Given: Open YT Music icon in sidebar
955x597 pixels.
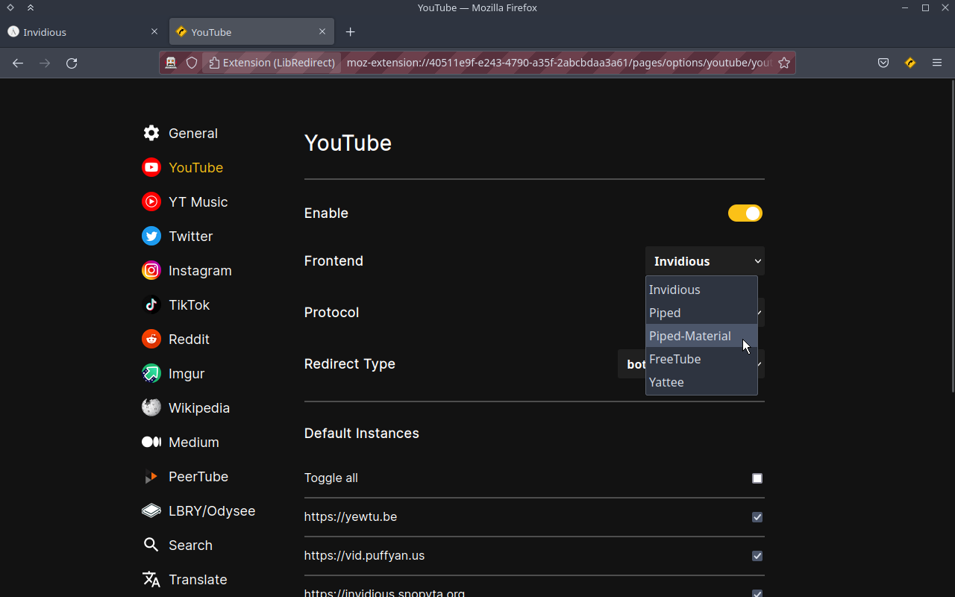Looking at the screenshot, I should 151,201.
